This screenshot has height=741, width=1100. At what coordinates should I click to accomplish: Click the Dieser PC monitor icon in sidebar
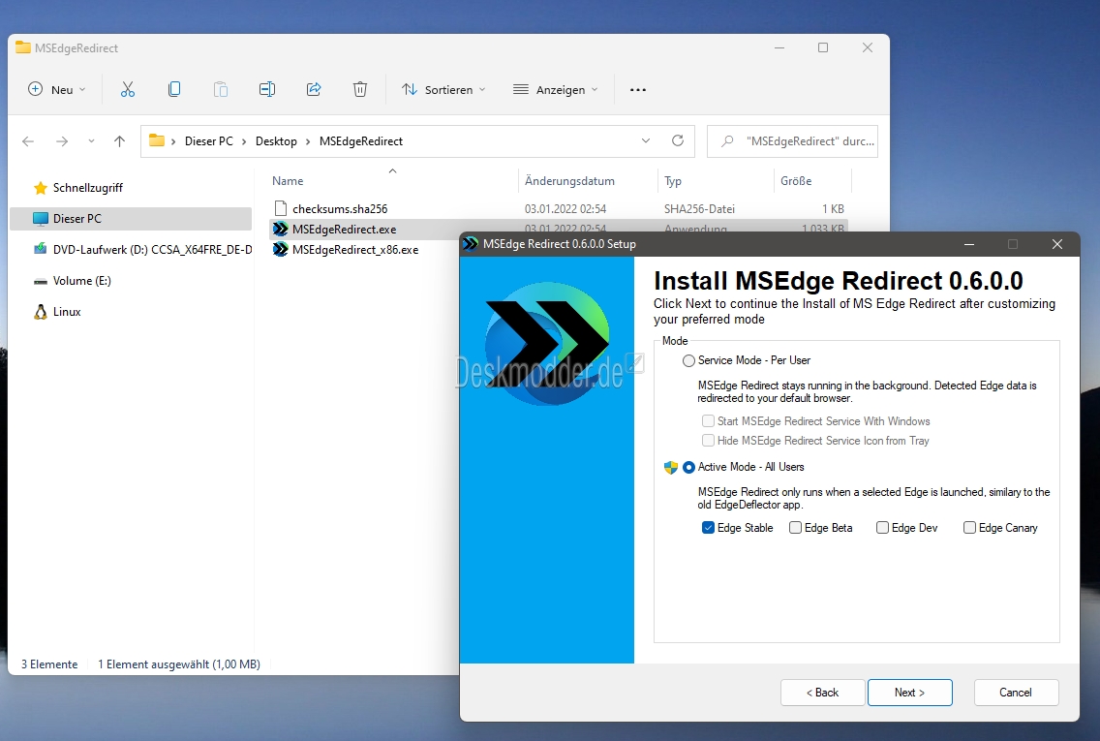click(41, 219)
